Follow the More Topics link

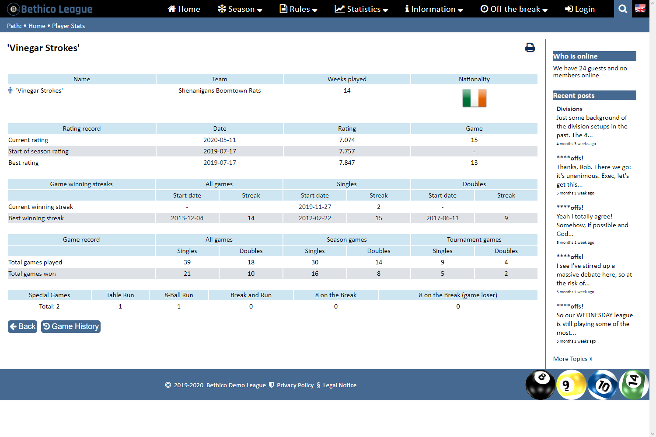[572, 359]
